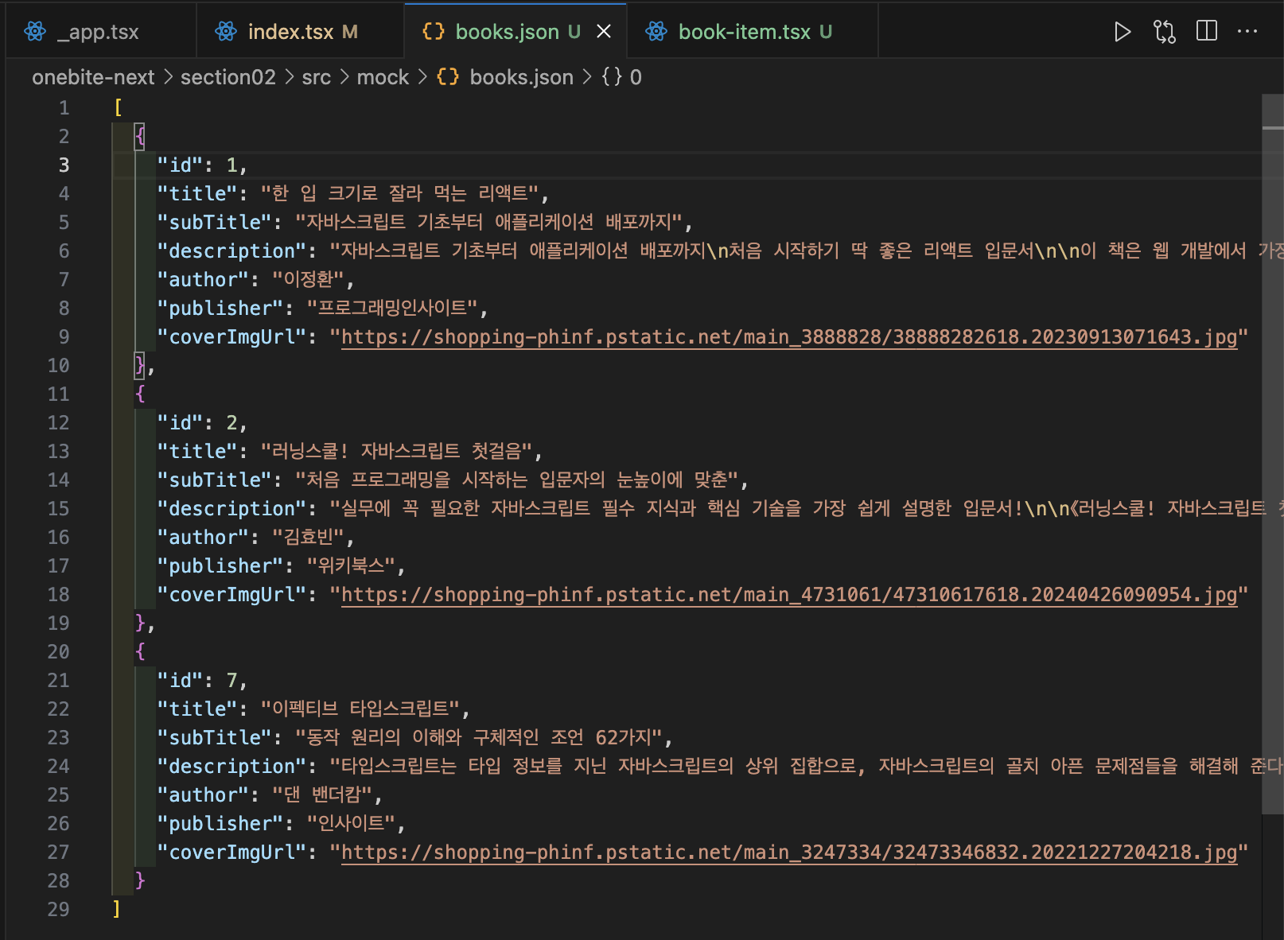The image size is (1284, 940).
Task: Click subTitle "동작 원리의 이해와 구체적인 조언 62가지"
Action: [x=479, y=738]
